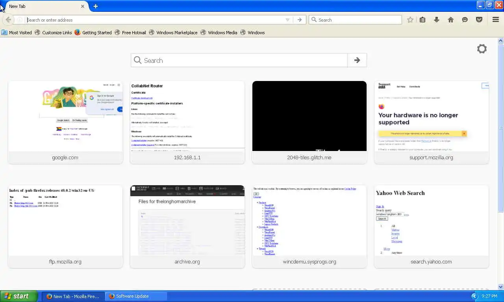Open Windows Media bookmark
Screen dimensions: 504x302
[x=219, y=33]
